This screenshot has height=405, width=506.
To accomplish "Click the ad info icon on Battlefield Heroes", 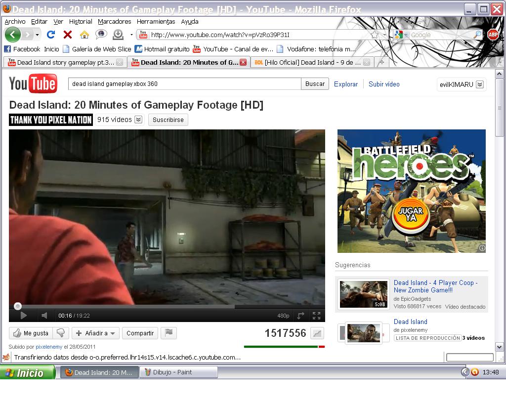I will [482, 248].
